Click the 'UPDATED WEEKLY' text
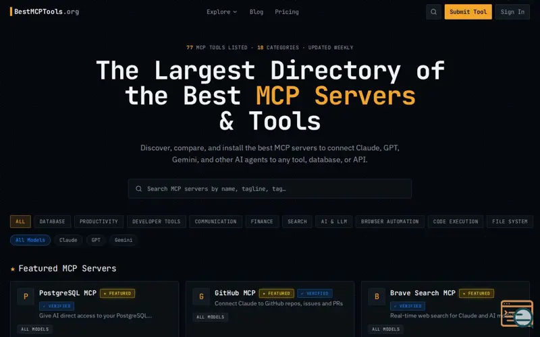The width and height of the screenshot is (540, 337). 331,47
